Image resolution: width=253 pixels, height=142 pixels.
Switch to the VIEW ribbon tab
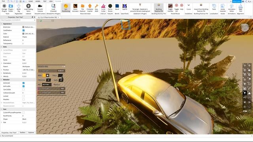[51, 1]
